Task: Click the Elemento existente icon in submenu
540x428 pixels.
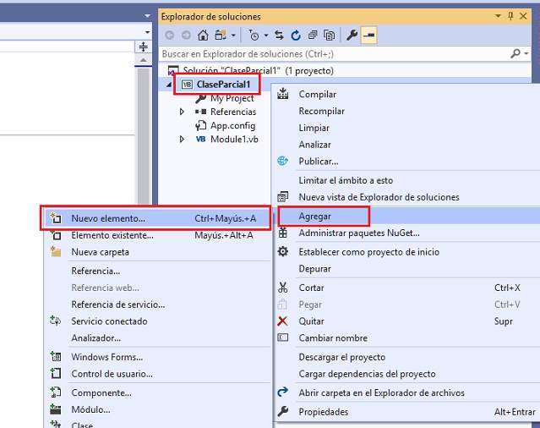Action: click(x=56, y=235)
